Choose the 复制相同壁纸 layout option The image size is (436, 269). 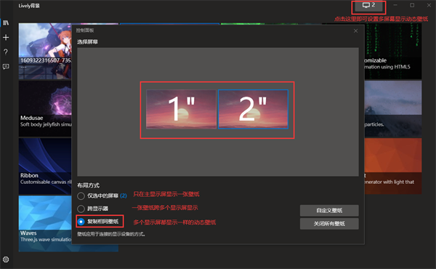pos(98,222)
